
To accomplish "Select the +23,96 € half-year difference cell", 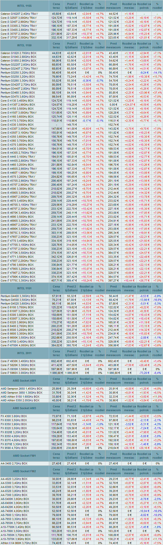I will click(x=144, y=93).
